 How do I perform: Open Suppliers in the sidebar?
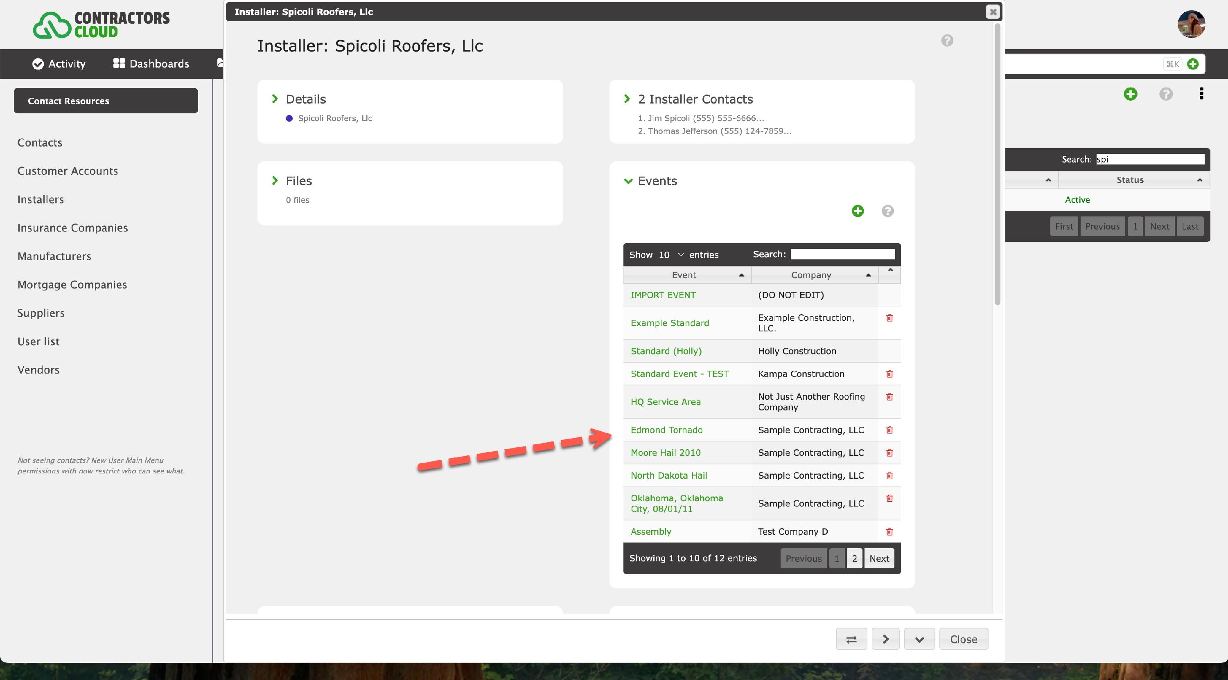click(x=41, y=313)
